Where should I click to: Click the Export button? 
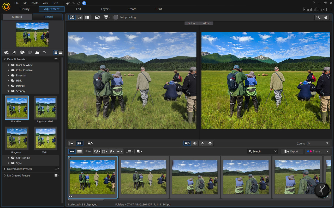(x=292, y=151)
